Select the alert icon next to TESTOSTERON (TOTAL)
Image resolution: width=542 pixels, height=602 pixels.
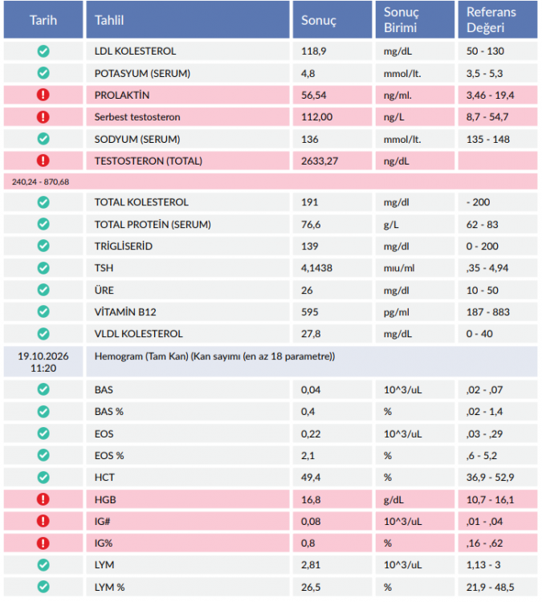[x=43, y=161]
